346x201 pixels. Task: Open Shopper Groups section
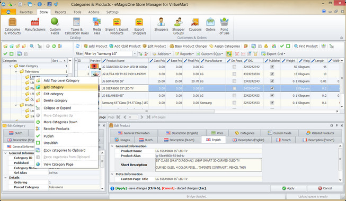(x=178, y=26)
